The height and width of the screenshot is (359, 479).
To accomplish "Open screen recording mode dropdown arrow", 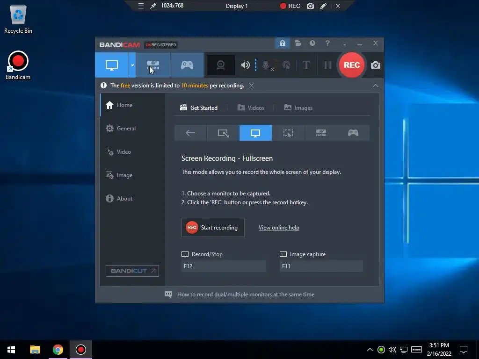I will pos(132,65).
